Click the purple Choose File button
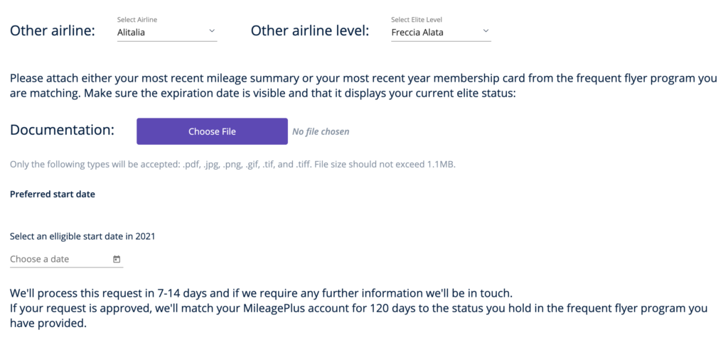 [212, 131]
